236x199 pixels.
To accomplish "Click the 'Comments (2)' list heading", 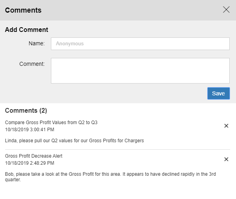I will (26, 110).
